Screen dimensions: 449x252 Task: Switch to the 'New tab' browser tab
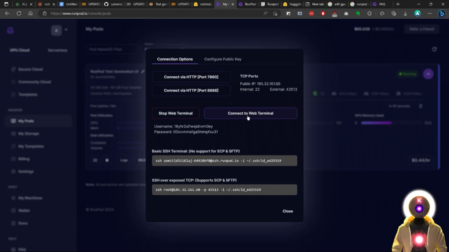pyautogui.click(x=315, y=4)
